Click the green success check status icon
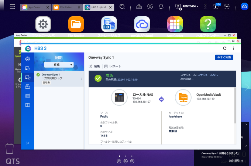The height and width of the screenshot is (166, 251). coord(98,78)
